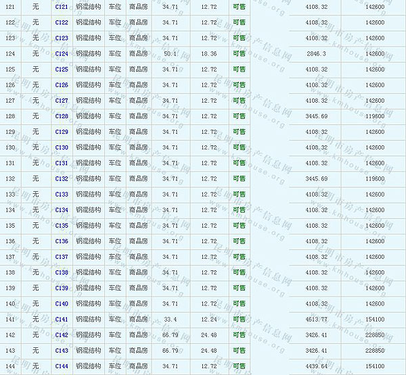Select the C141 unit link

pos(62,319)
